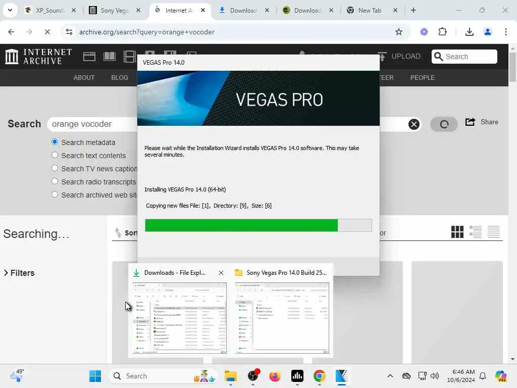The image size is (517, 388).
Task: Switch to New Tab browser tab
Action: [370, 10]
